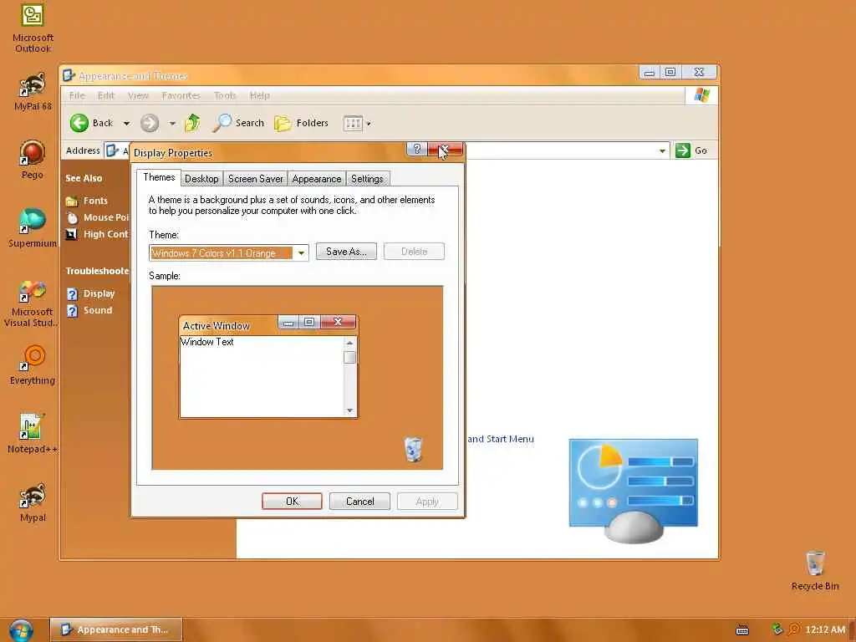The image size is (856, 642).
Task: Open Sound troubleshooter link
Action: tap(89, 310)
